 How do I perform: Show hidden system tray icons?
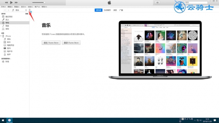[195, 120]
